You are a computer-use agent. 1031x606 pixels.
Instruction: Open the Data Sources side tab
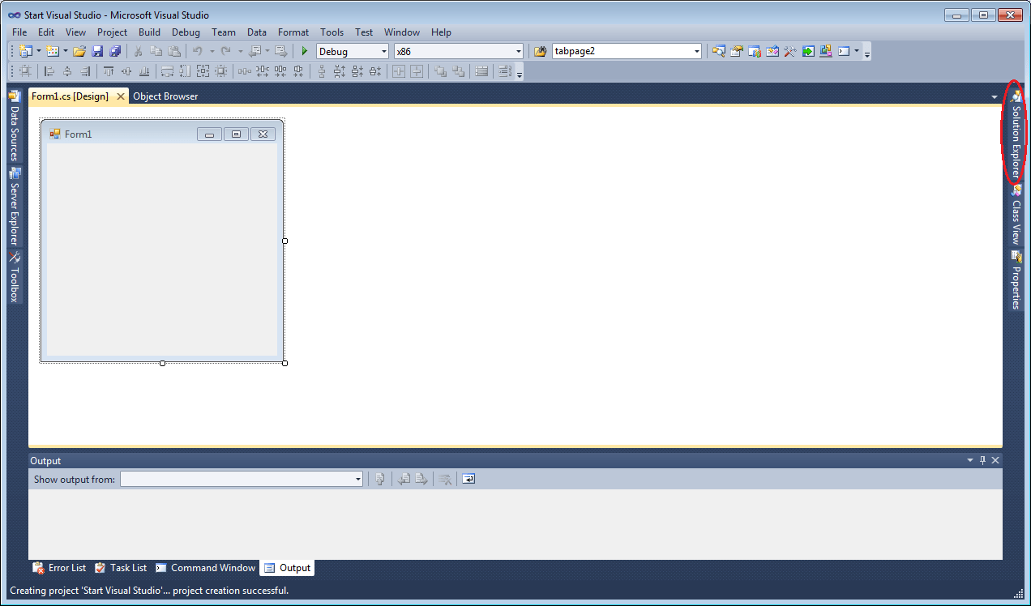[x=14, y=126]
